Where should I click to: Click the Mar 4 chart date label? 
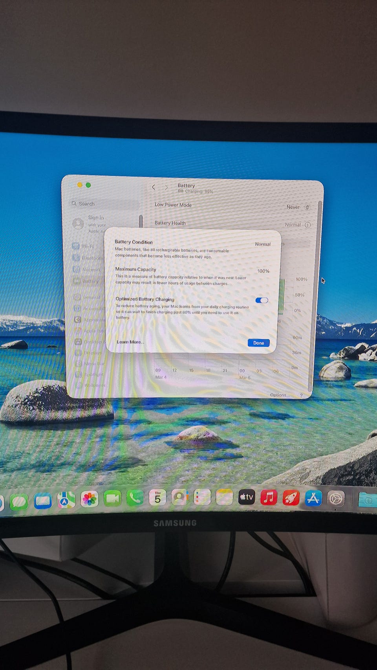pyautogui.click(x=161, y=377)
